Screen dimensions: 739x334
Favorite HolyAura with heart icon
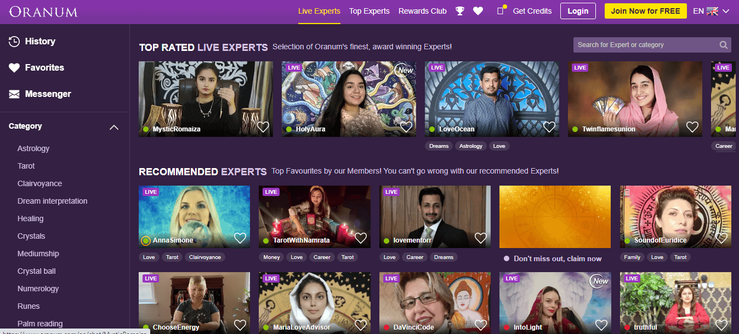click(406, 127)
